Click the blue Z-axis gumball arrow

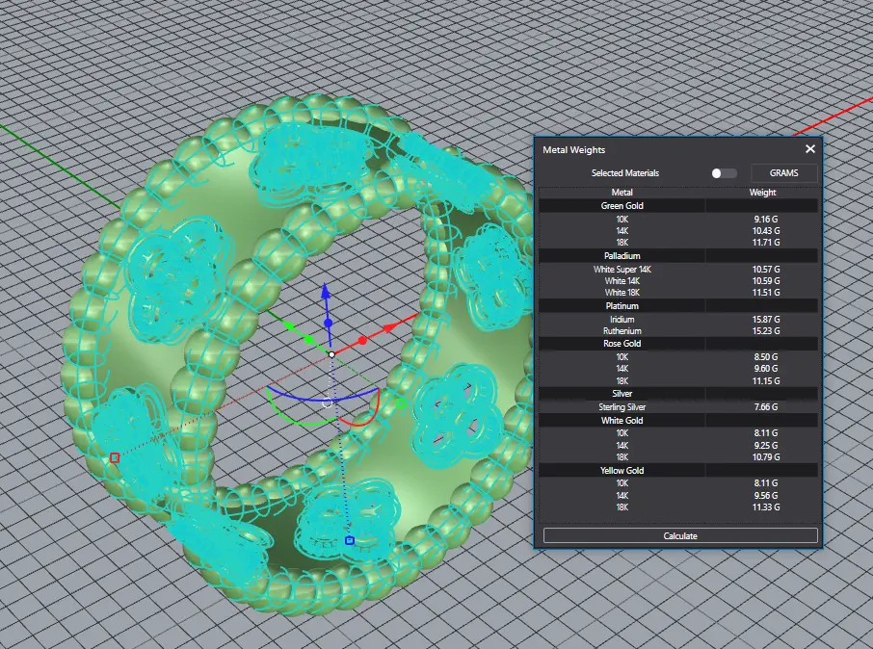327,291
